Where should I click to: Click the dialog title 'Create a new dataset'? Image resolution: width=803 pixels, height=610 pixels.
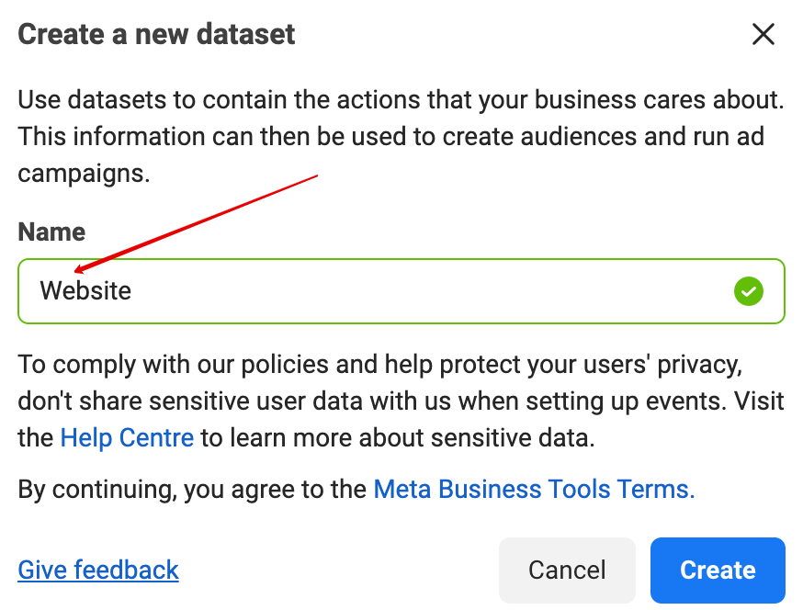pos(156,34)
